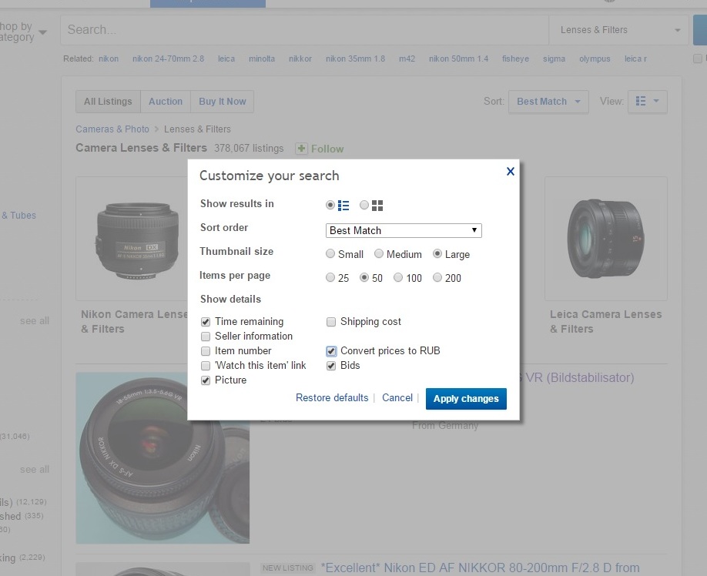This screenshot has height=576, width=707.
Task: Expand Shop by category menu
Action: 22,32
